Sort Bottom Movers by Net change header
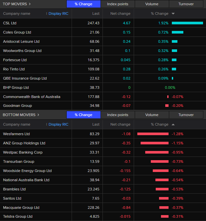Viewport: 206px width, 221px height. tap(120, 124)
